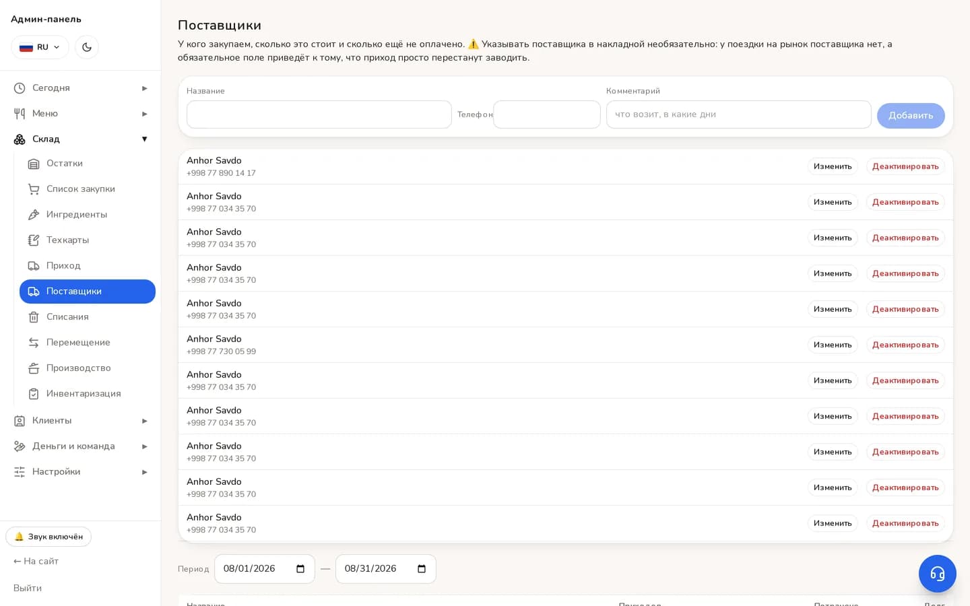The width and height of the screenshot is (970, 606).
Task: Open the Ингредиенты carrot icon
Action: (x=34, y=215)
